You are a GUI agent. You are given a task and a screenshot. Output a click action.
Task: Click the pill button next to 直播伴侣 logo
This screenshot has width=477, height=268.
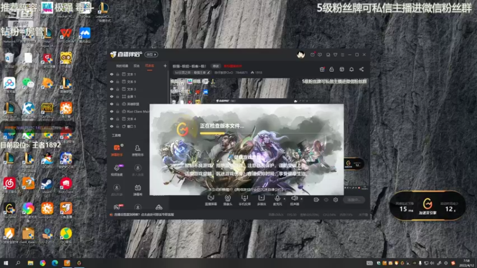pyautogui.click(x=151, y=55)
